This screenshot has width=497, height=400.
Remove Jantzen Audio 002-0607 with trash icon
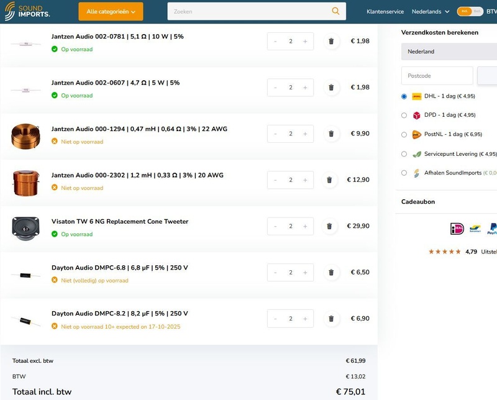point(331,88)
